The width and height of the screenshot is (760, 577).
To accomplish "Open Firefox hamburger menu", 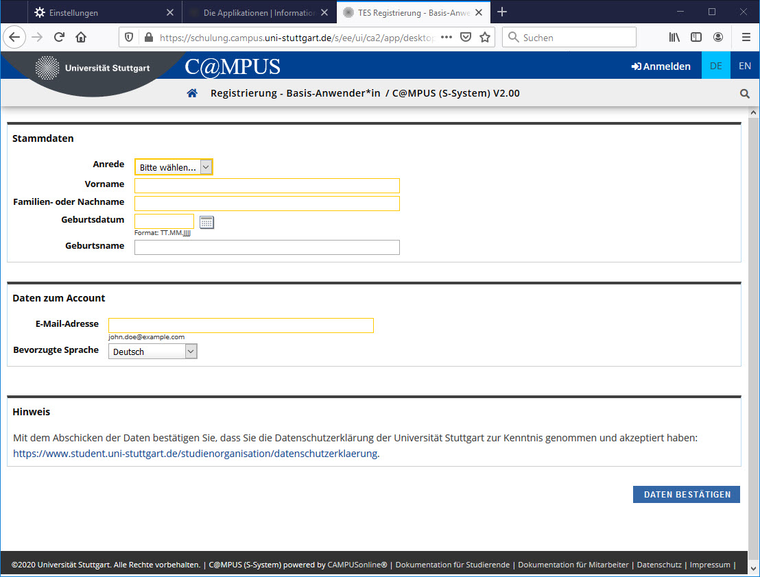I will coord(746,37).
